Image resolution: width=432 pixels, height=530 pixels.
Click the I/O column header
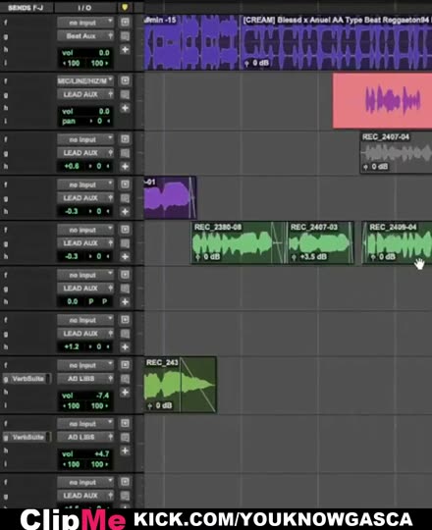tap(84, 8)
